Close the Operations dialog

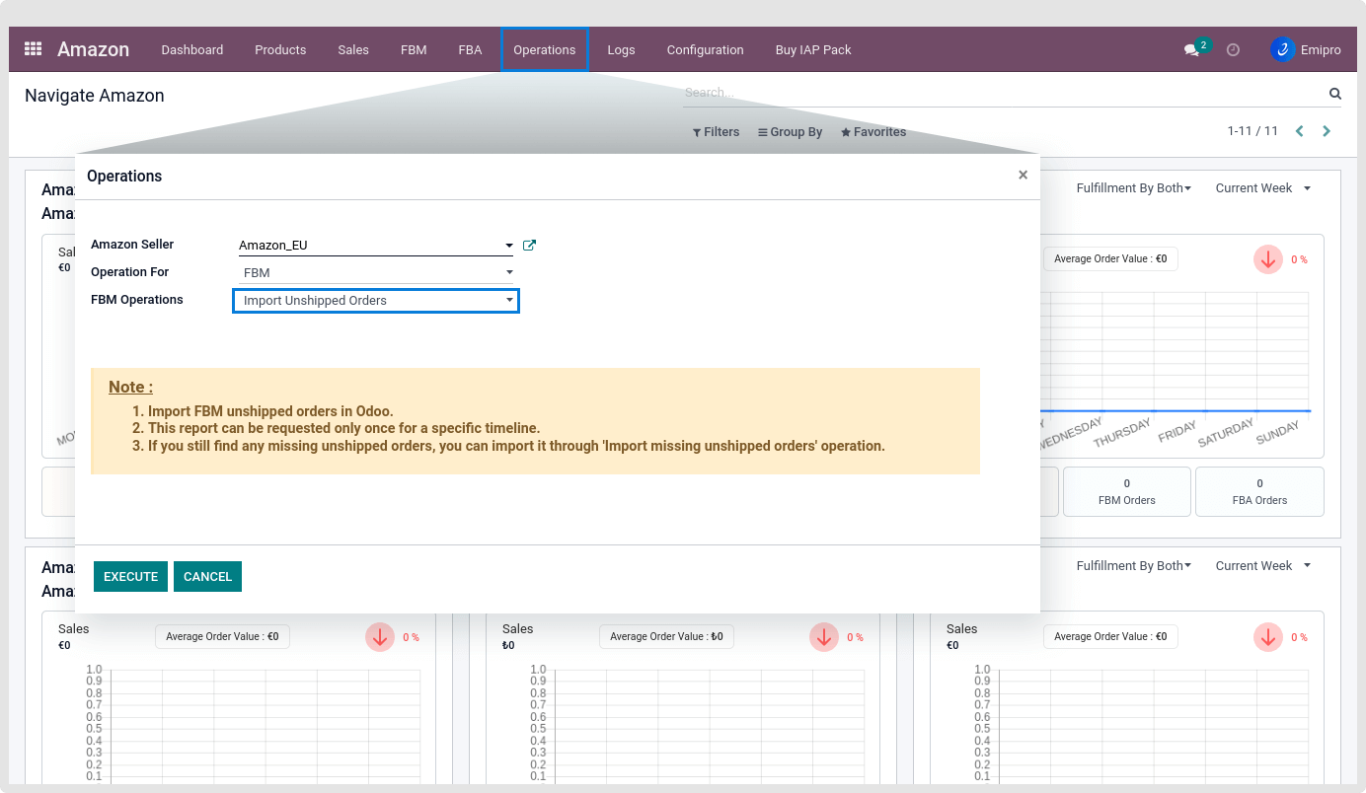pos(1023,175)
